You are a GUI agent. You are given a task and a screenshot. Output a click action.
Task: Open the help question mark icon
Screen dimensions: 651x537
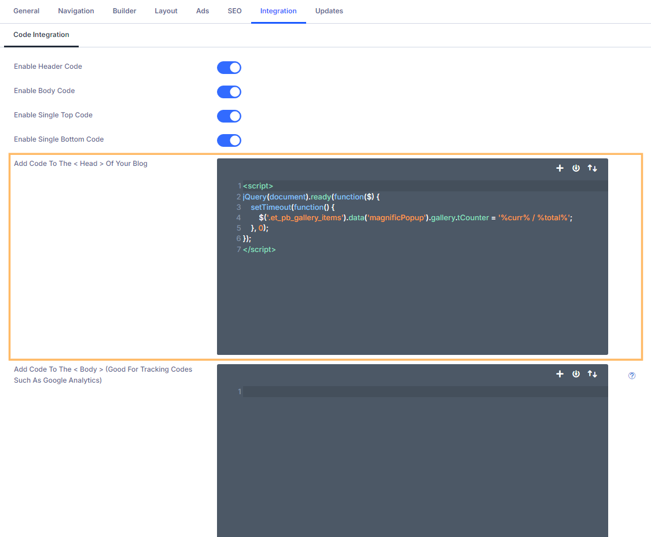pos(632,376)
